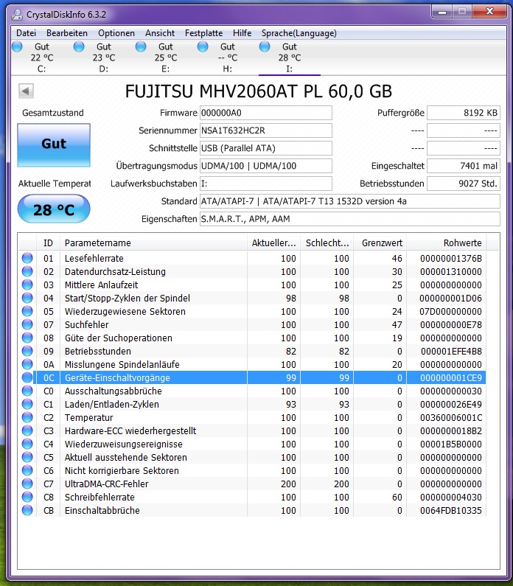
Task: Select drive E: status icon
Action: (141, 46)
